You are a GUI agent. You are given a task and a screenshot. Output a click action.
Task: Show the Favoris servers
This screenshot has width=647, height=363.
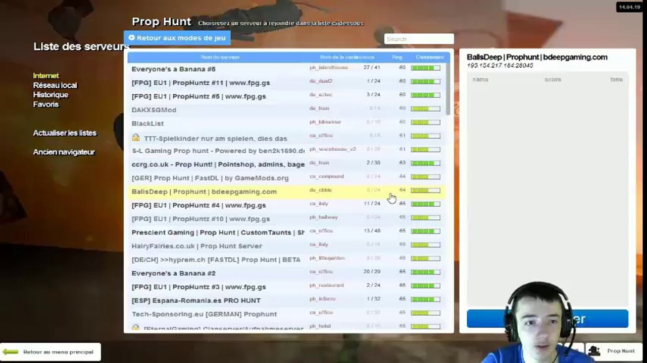click(x=46, y=104)
